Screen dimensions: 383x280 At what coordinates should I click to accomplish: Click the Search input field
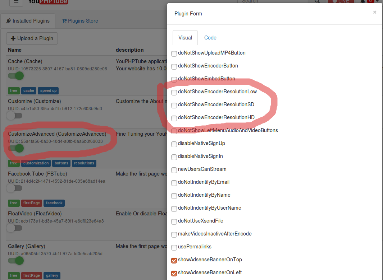tap(273, 2)
